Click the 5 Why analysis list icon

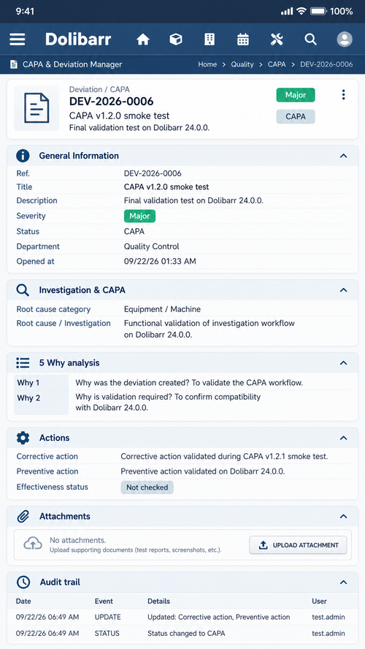(x=23, y=363)
